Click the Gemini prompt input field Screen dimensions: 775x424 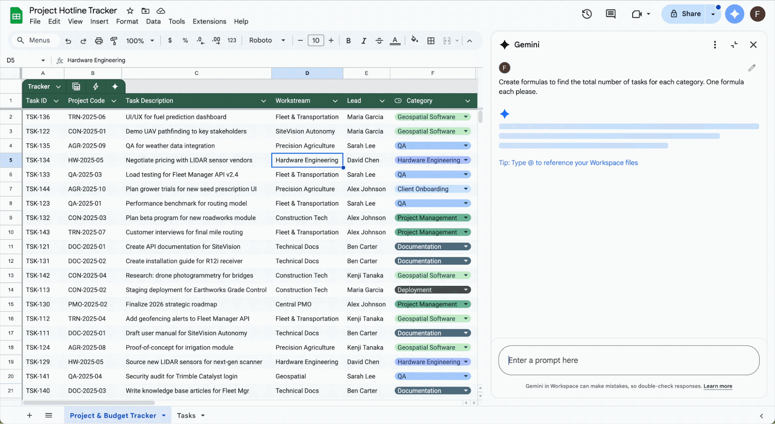(628, 360)
